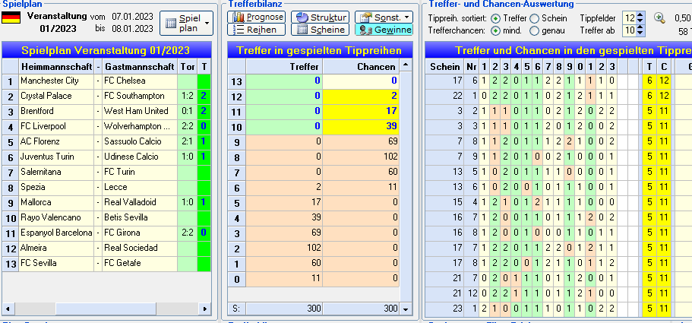Click the C column header in Tippreihen table
This screenshot has height=323, width=692.
[664, 67]
